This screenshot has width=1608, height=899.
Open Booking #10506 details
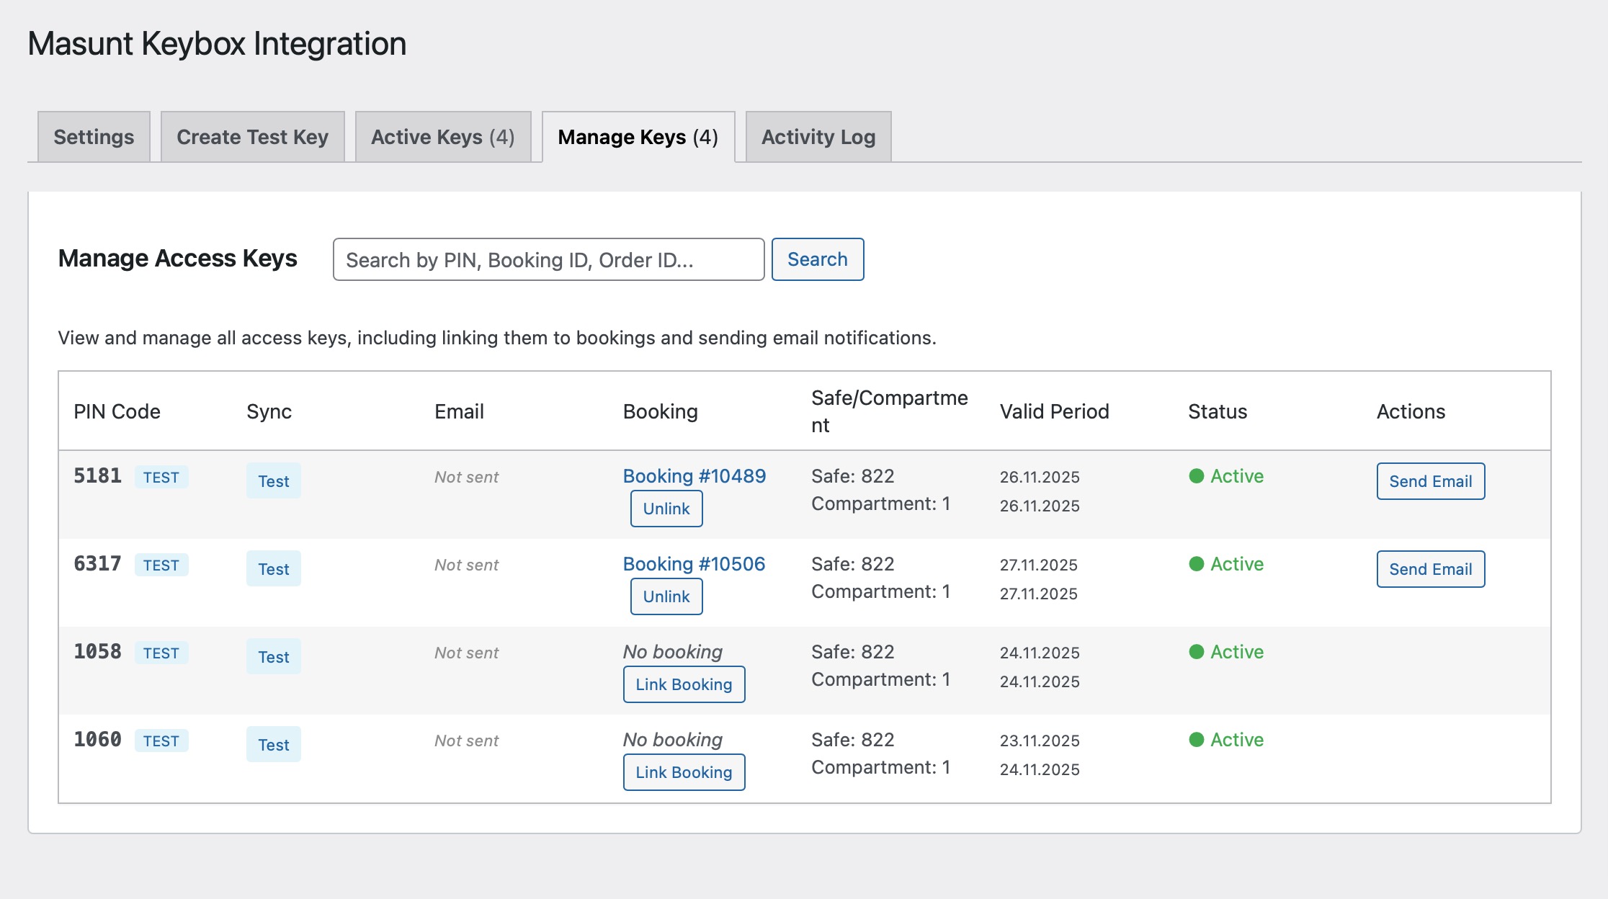(694, 564)
